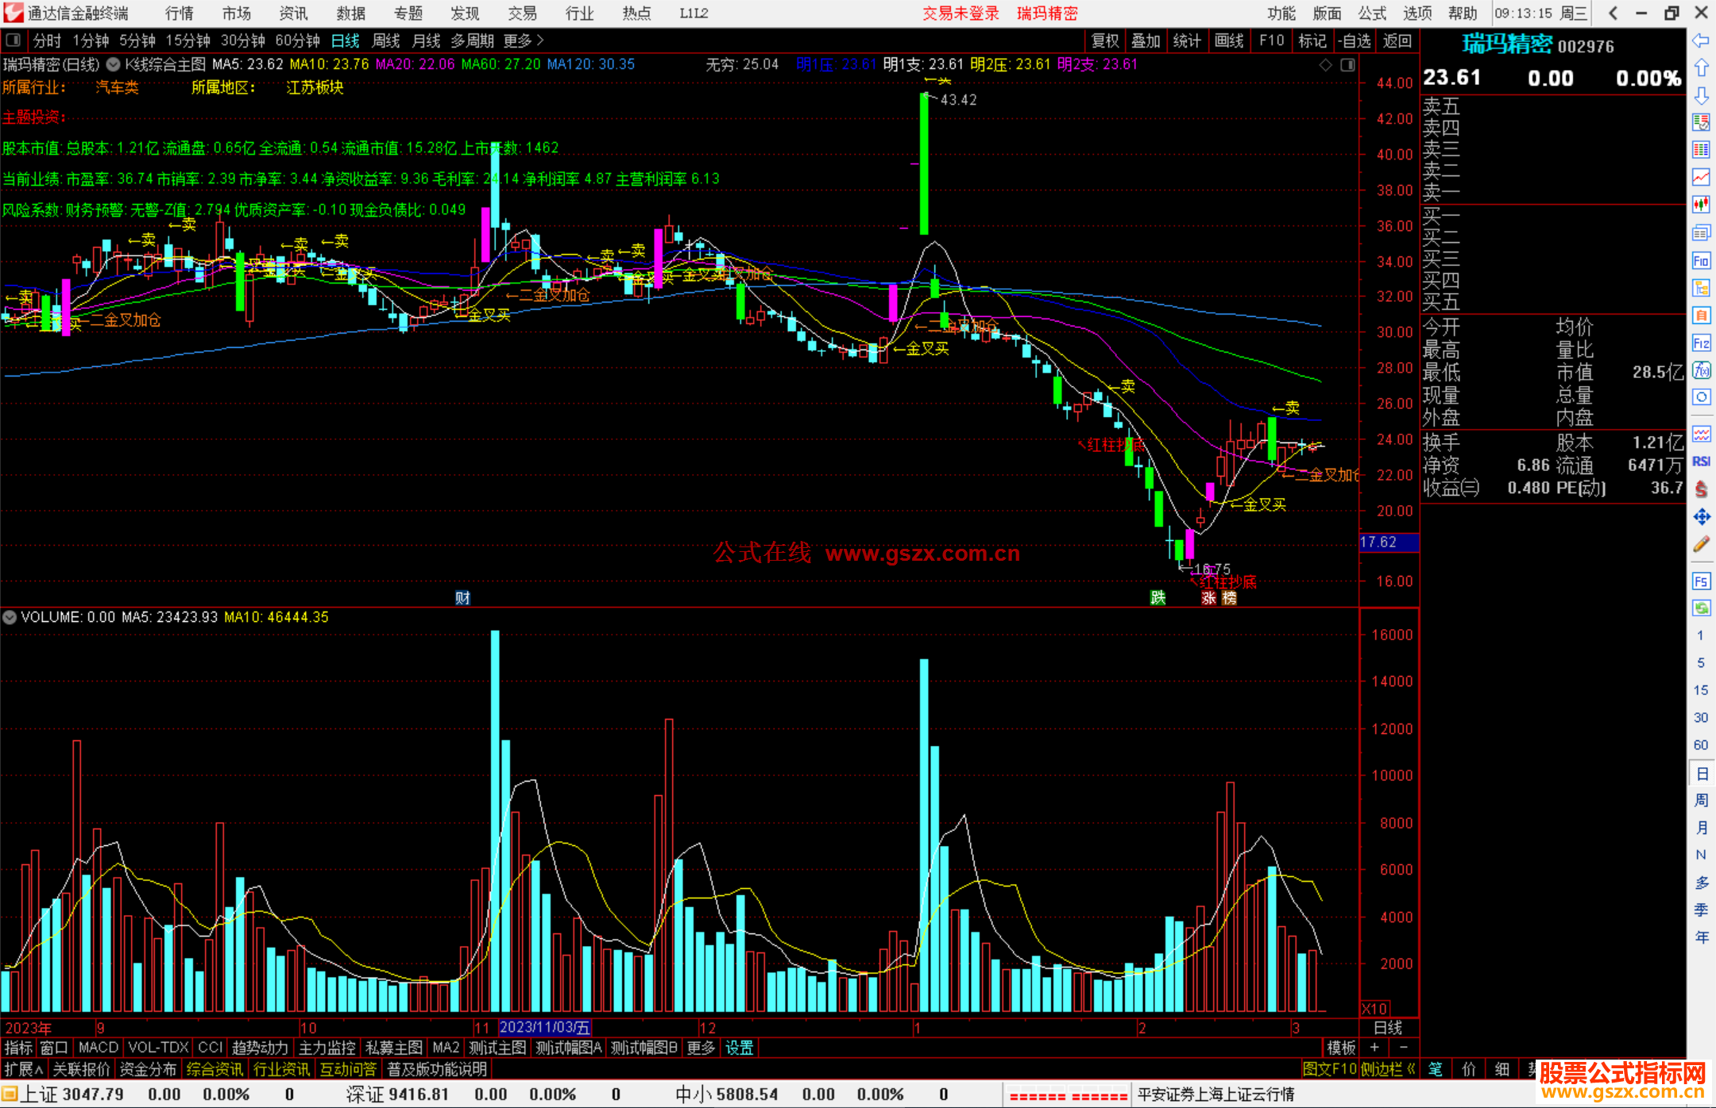Image resolution: width=1716 pixels, height=1108 pixels.
Task: Toggle the round button before K线综合主图
Action: (114, 64)
